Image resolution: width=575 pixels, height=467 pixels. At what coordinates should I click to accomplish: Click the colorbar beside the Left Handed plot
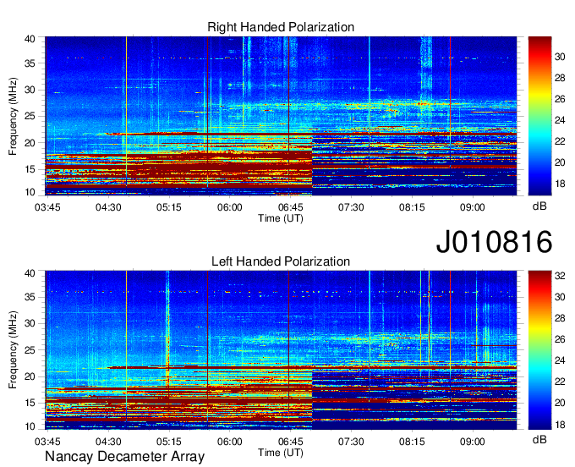point(539,350)
